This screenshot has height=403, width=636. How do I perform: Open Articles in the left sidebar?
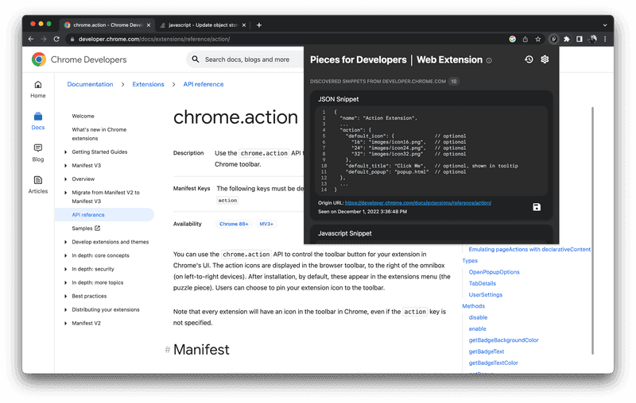coord(37,185)
